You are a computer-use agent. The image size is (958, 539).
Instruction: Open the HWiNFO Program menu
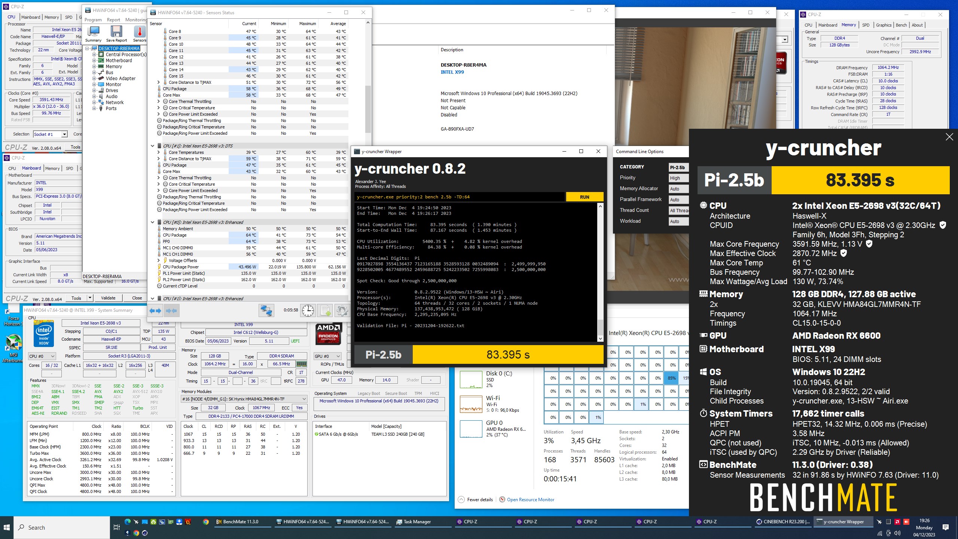tap(93, 20)
